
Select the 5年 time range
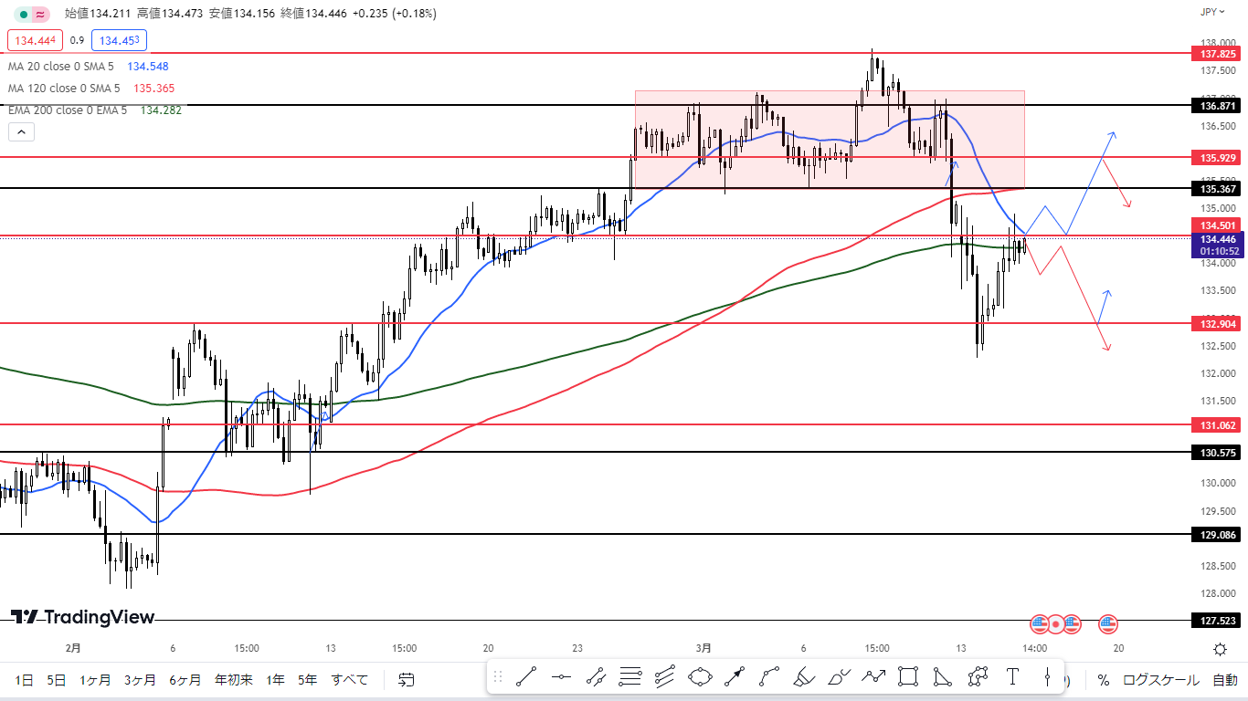307,680
